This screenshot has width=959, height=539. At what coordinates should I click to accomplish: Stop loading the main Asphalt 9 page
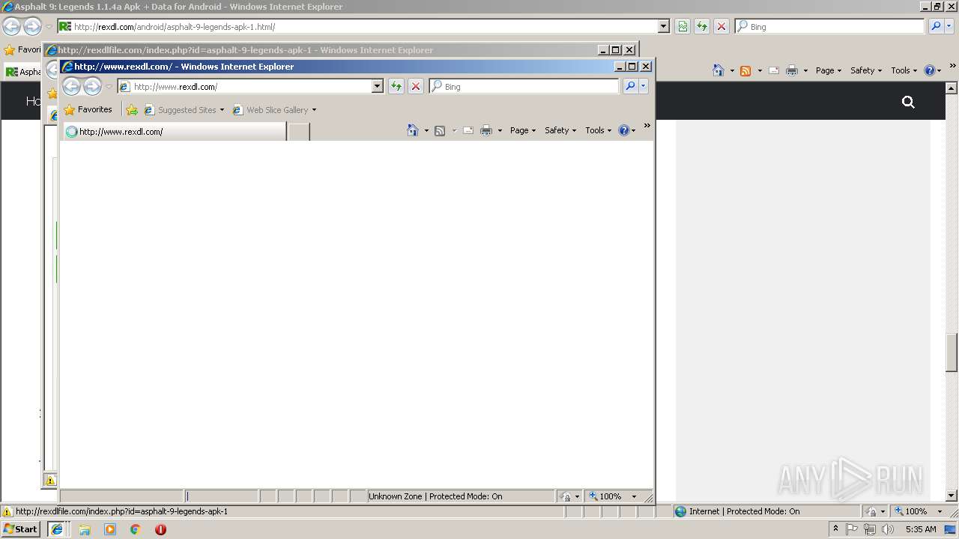(x=721, y=27)
